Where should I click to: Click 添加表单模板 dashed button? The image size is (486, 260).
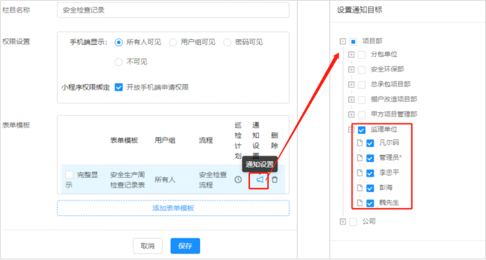pos(173,208)
